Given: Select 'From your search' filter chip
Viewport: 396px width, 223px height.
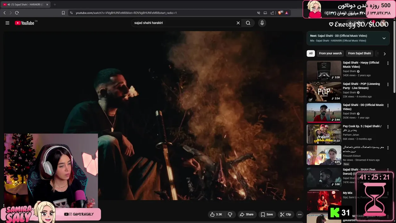Looking at the screenshot, I should coord(330,53).
